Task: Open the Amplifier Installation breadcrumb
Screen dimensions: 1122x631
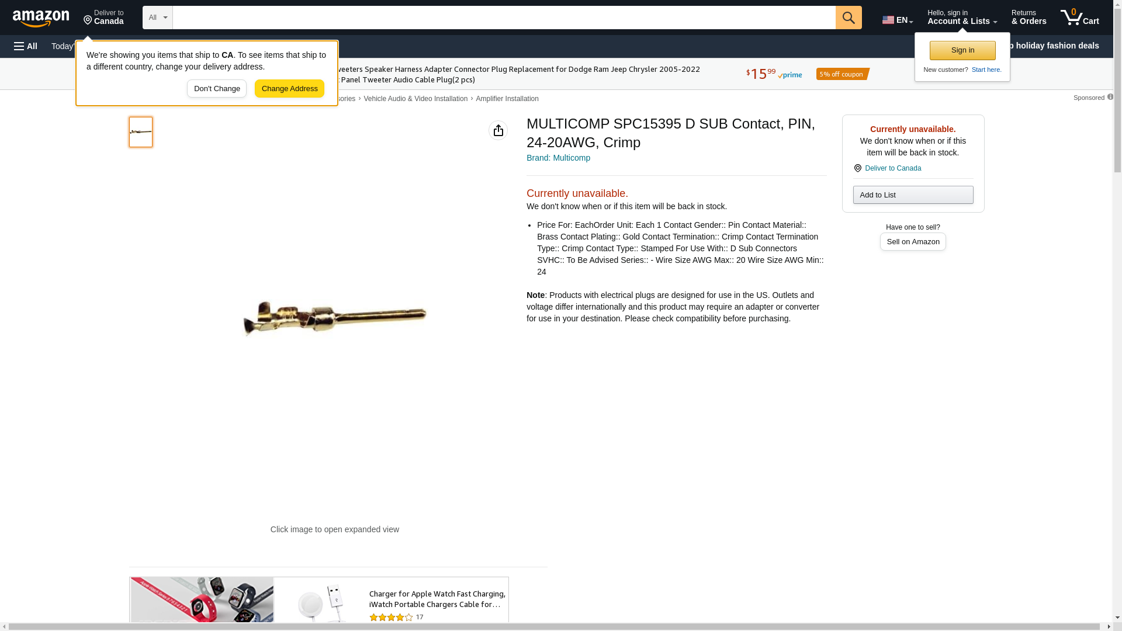Action: point(507,99)
